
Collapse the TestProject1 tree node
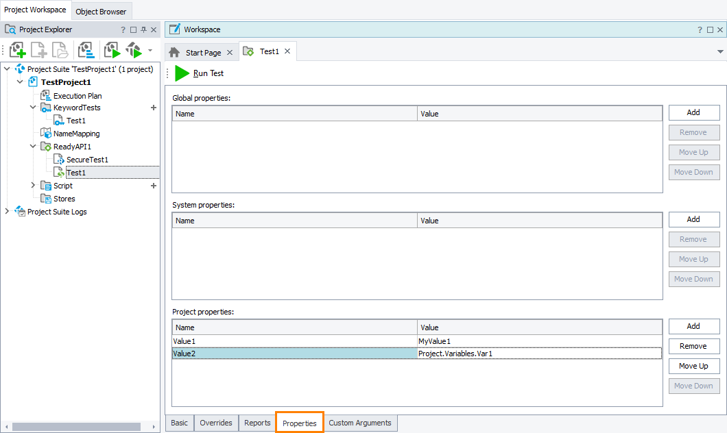coord(19,82)
